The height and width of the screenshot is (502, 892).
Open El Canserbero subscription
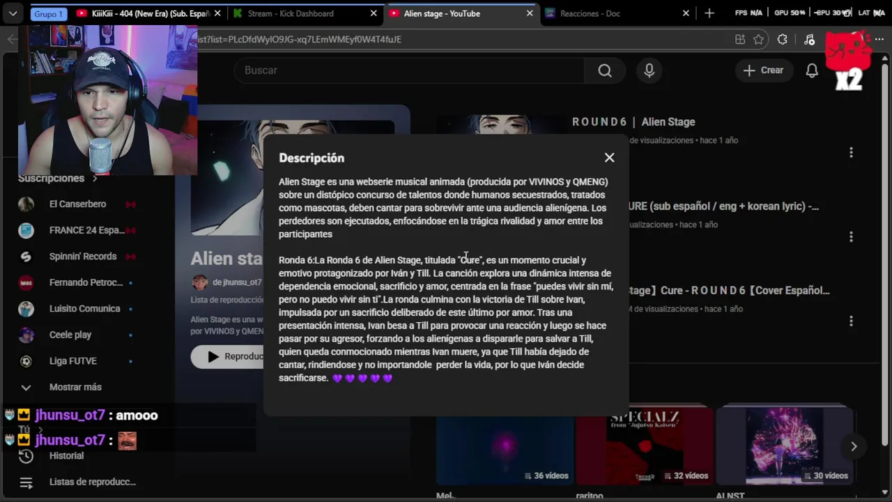point(77,204)
